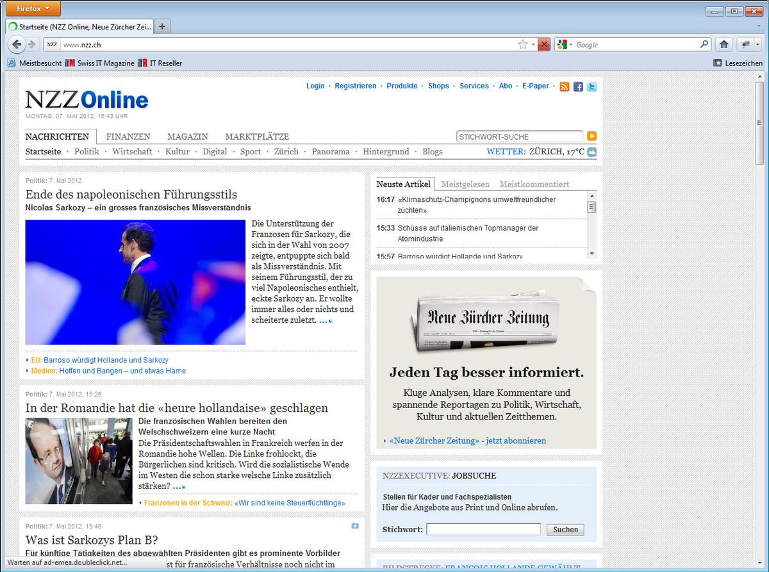Open the Zürich section link

coord(286,152)
